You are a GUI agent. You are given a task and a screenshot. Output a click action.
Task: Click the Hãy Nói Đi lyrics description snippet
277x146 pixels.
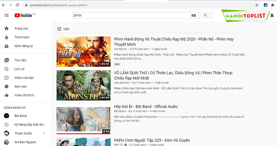179,119
